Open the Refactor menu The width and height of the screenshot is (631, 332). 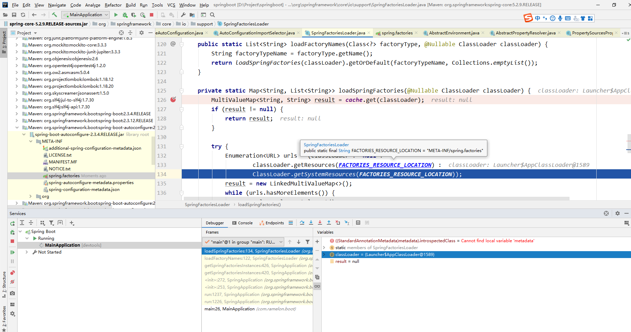click(113, 5)
